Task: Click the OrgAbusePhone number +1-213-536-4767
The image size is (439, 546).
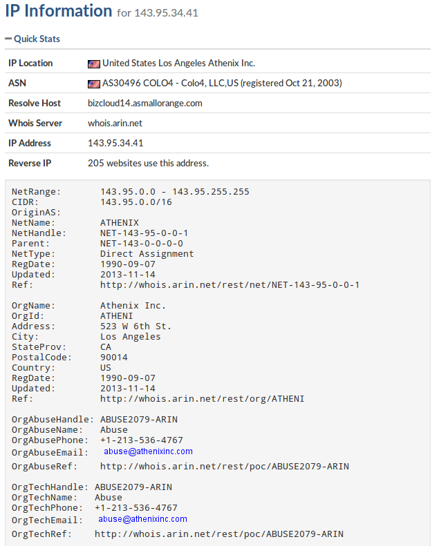Action: tap(142, 440)
